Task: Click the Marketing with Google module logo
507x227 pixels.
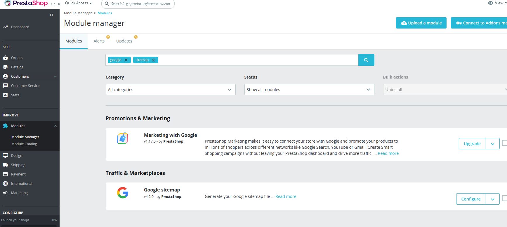Action: click(x=123, y=139)
